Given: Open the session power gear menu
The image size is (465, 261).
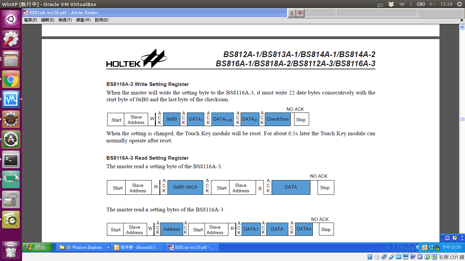Looking at the screenshot, I should 460,4.
